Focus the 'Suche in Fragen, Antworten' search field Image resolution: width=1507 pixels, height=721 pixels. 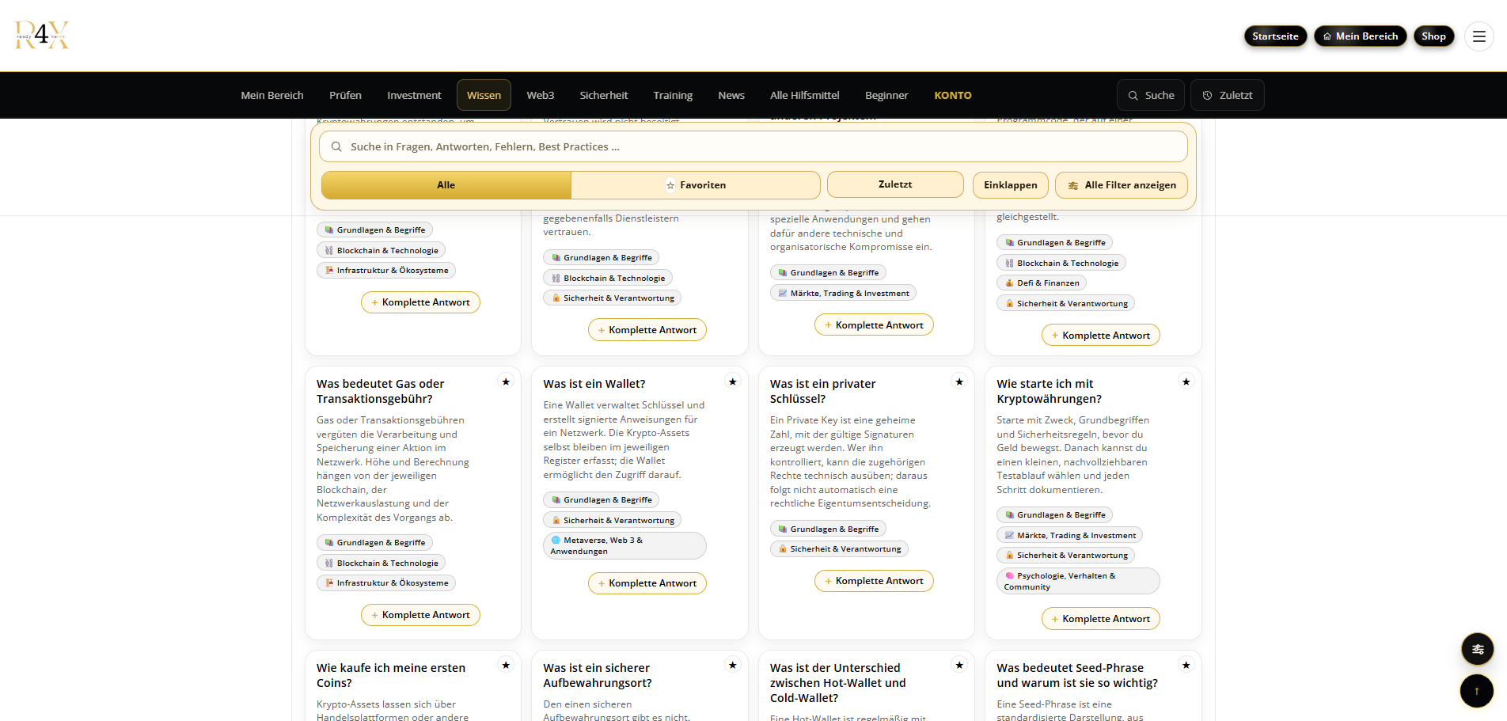[753, 146]
